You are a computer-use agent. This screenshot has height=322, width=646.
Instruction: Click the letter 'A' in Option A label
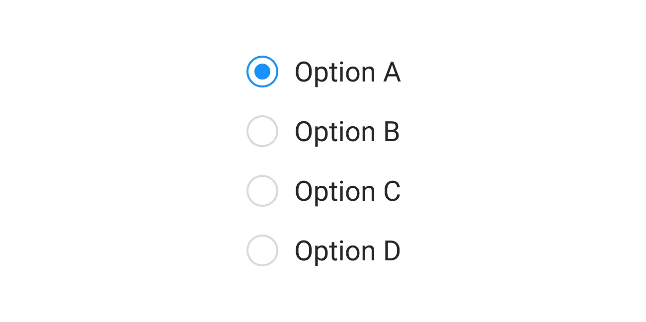click(x=392, y=73)
